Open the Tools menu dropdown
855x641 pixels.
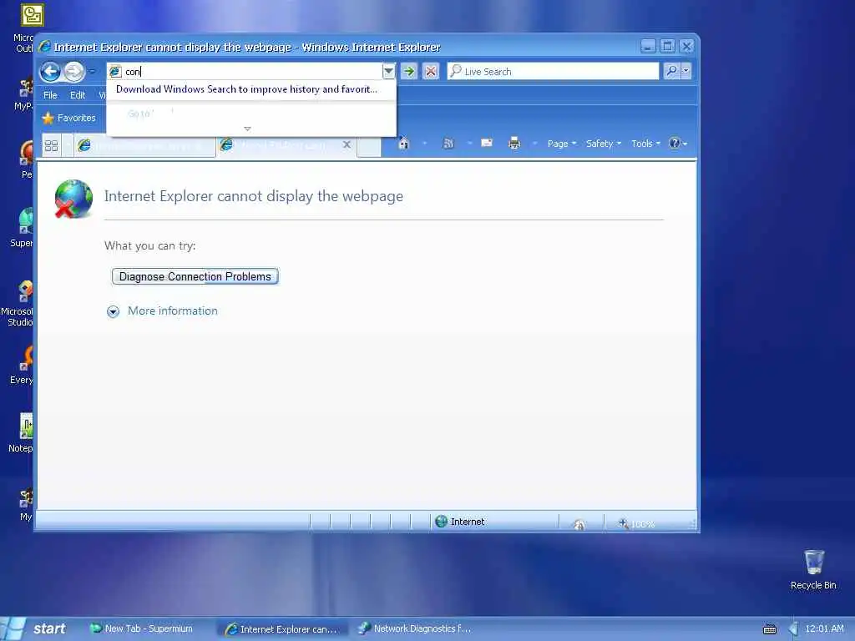pyautogui.click(x=645, y=144)
